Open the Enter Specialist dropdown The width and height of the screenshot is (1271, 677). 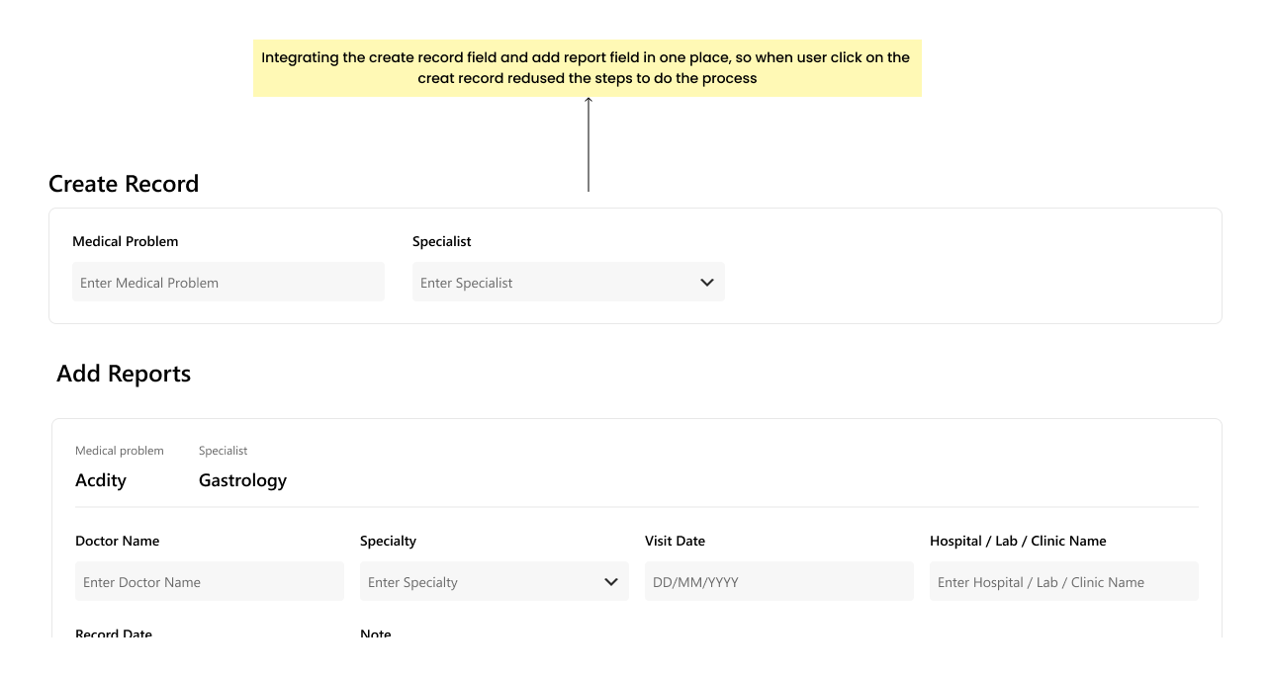click(x=569, y=282)
